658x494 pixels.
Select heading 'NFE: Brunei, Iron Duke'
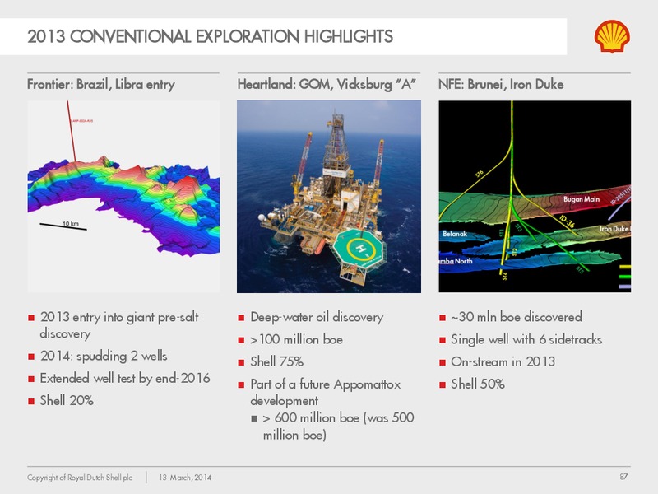pyautogui.click(x=501, y=85)
